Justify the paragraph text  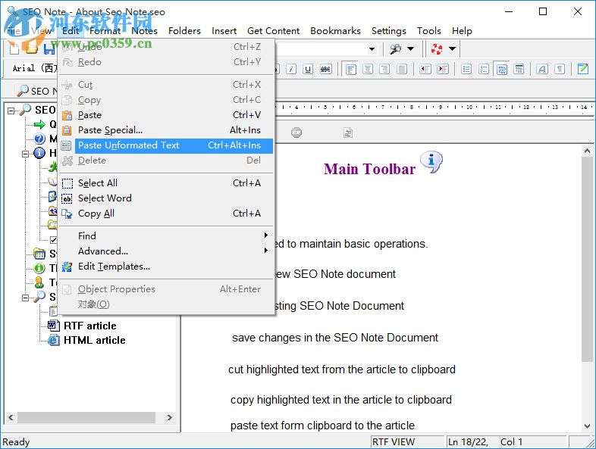pyautogui.click(x=402, y=69)
